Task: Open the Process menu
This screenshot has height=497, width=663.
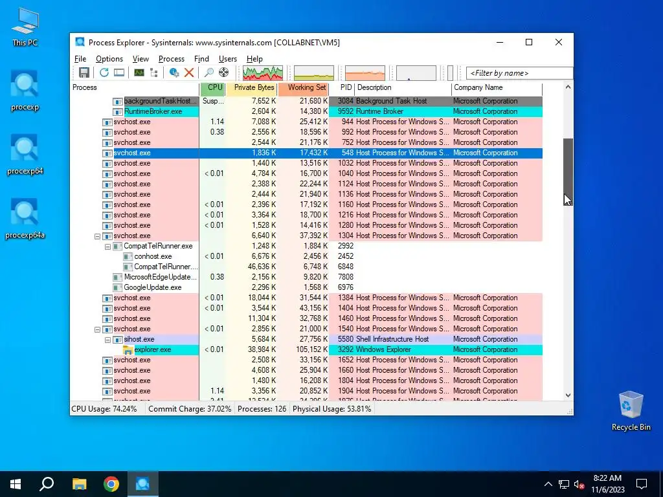Action: point(171,59)
